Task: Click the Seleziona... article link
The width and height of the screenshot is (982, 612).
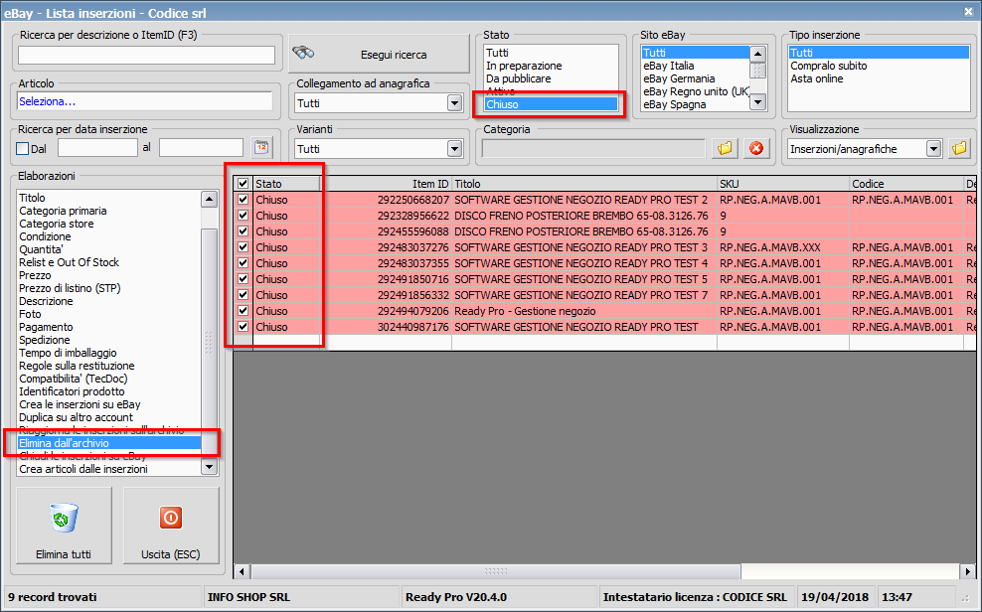Action: pos(48,101)
